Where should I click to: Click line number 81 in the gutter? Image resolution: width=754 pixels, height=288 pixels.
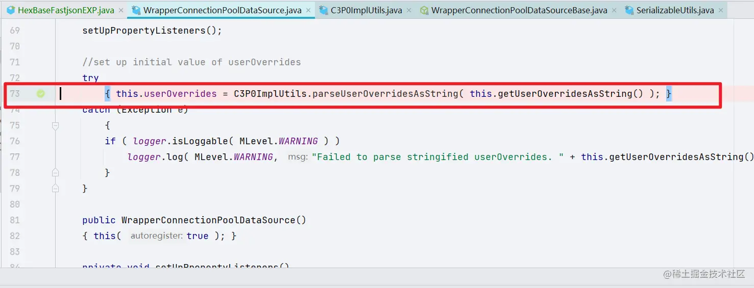[x=15, y=220]
